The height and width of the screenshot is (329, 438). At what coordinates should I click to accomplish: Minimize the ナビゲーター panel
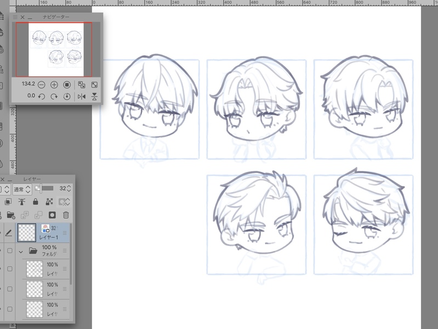(30, 18)
